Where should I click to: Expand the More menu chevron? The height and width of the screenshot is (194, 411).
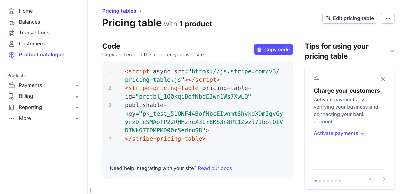[x=77, y=118]
